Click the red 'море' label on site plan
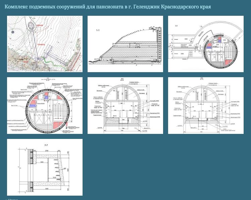251x200 pixels. coord(25,61)
